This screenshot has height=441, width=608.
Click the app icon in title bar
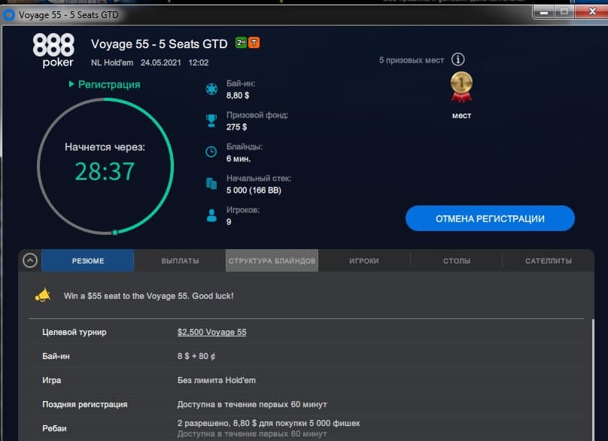[8, 15]
